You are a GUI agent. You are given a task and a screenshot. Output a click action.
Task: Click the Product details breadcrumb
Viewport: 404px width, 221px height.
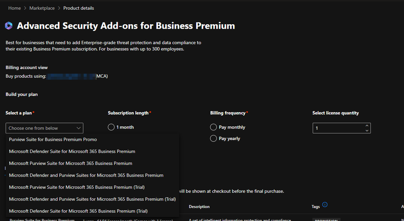(78, 8)
